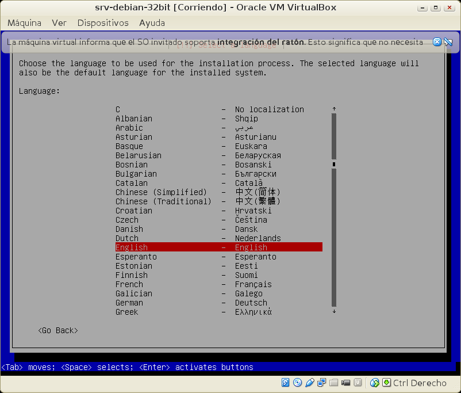461x393 pixels.
Task: Click the optical CD drive status icon
Action: pos(297,383)
